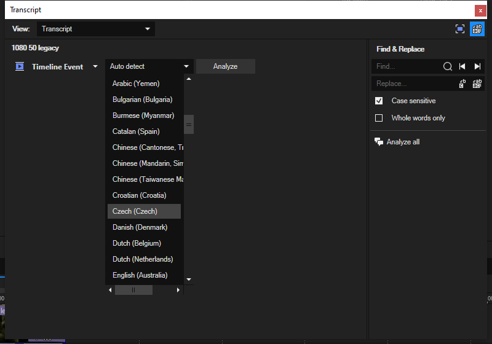Viewport: 492px width, 344px height.
Task: Select Chinese (Cantonese) language option
Action: [x=144, y=147]
